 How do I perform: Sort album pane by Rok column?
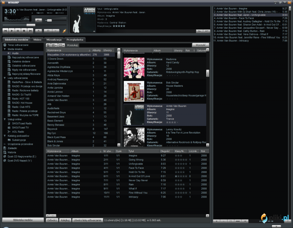(190, 50)
